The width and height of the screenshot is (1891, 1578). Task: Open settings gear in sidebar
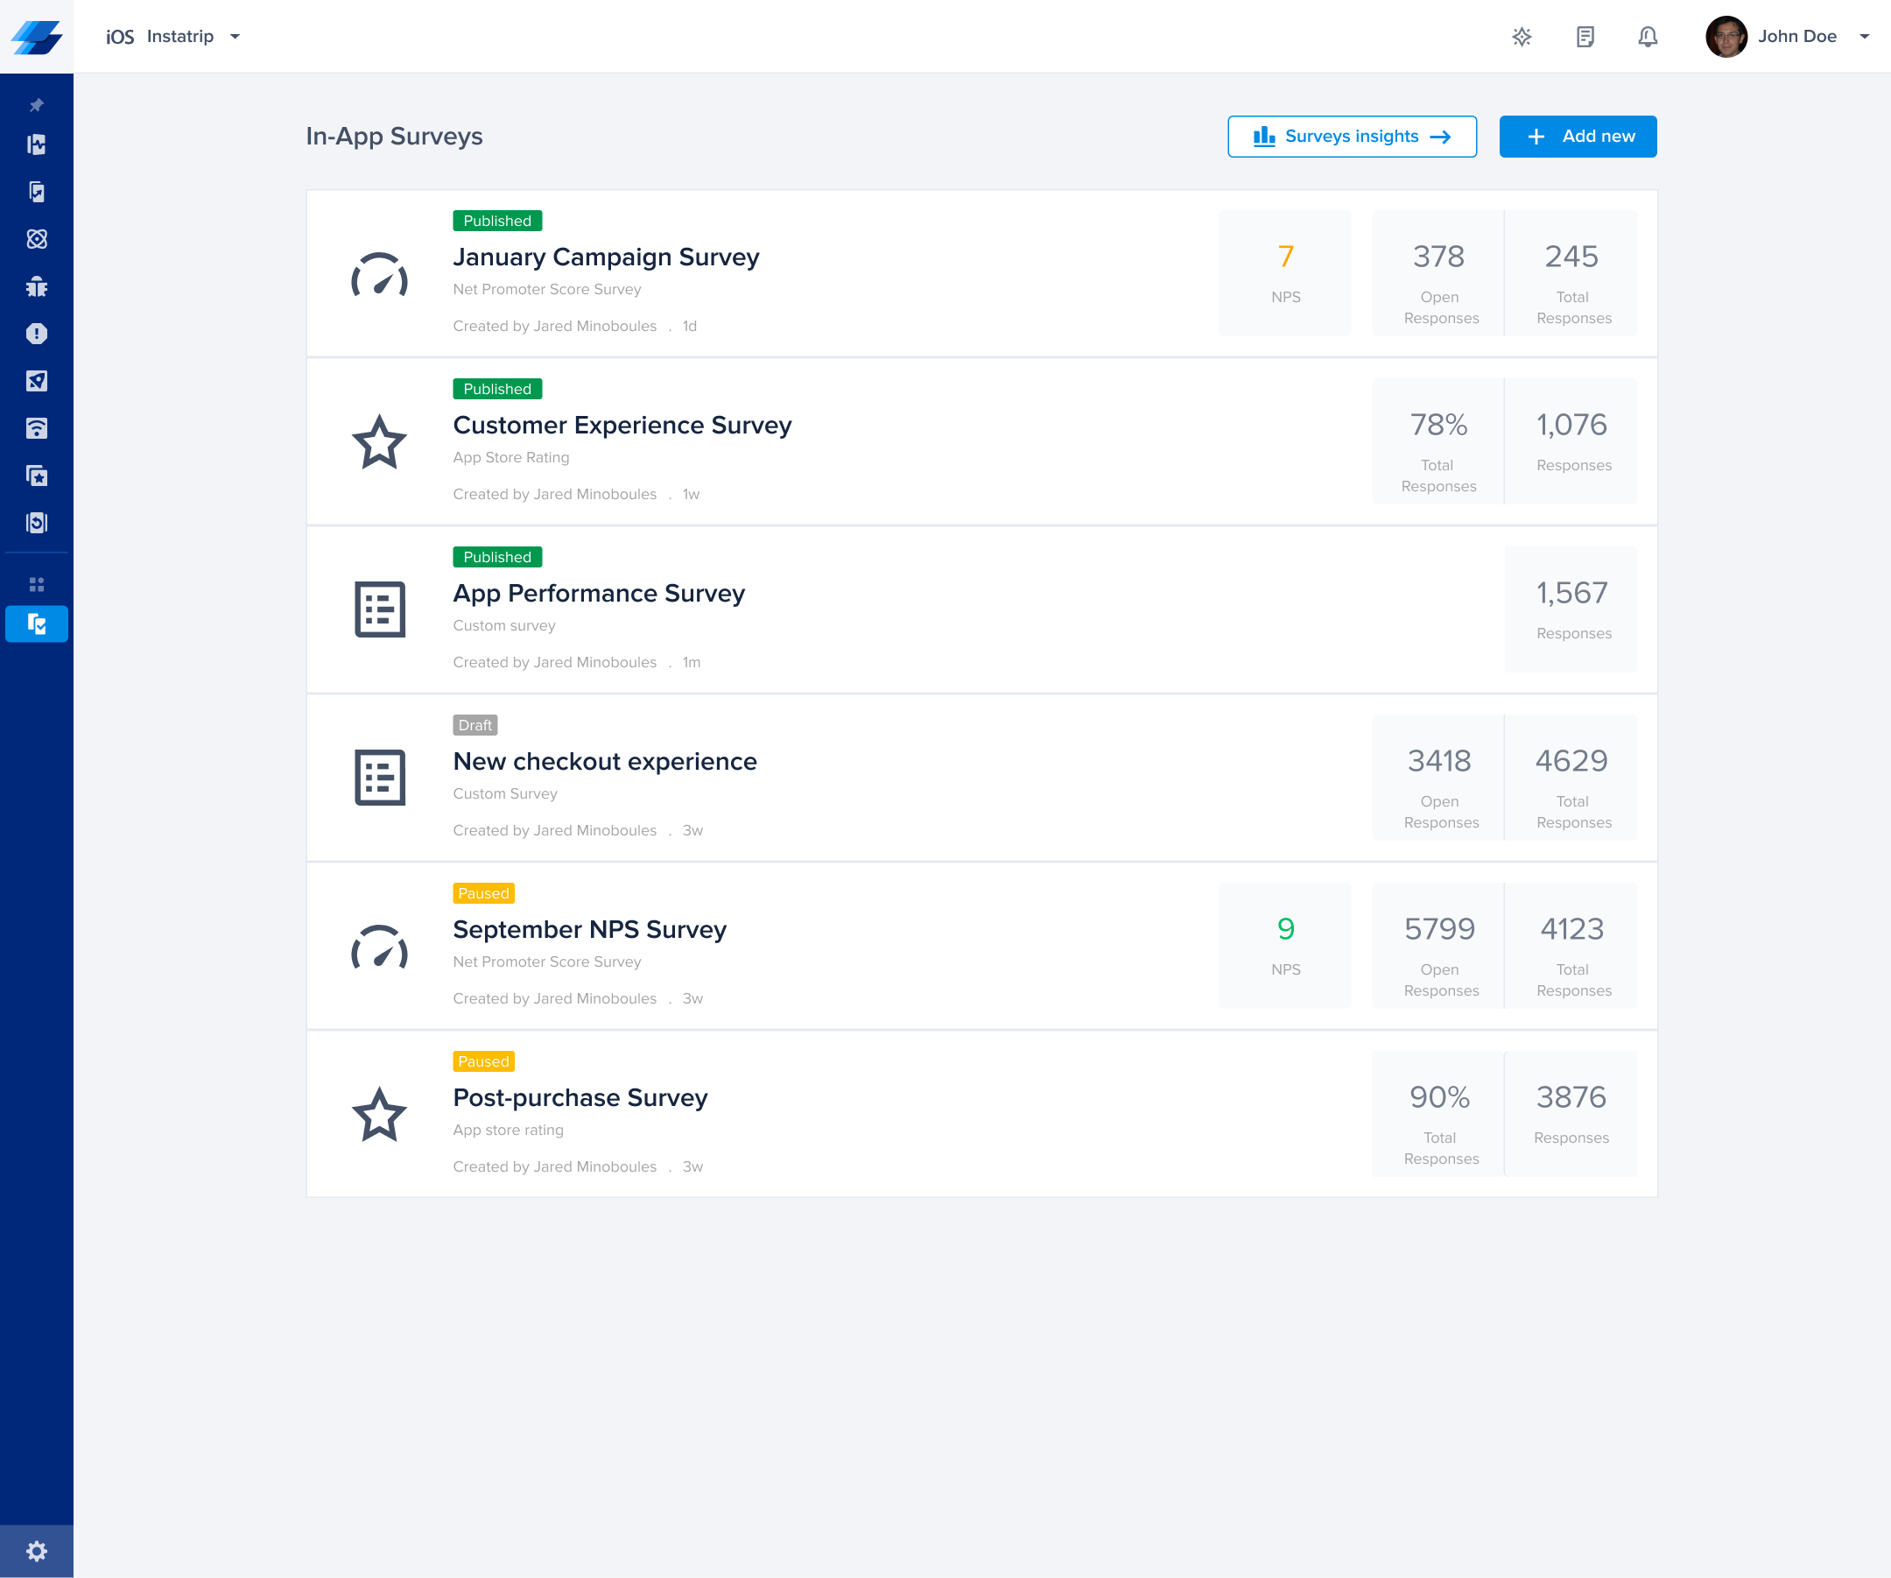36,1551
